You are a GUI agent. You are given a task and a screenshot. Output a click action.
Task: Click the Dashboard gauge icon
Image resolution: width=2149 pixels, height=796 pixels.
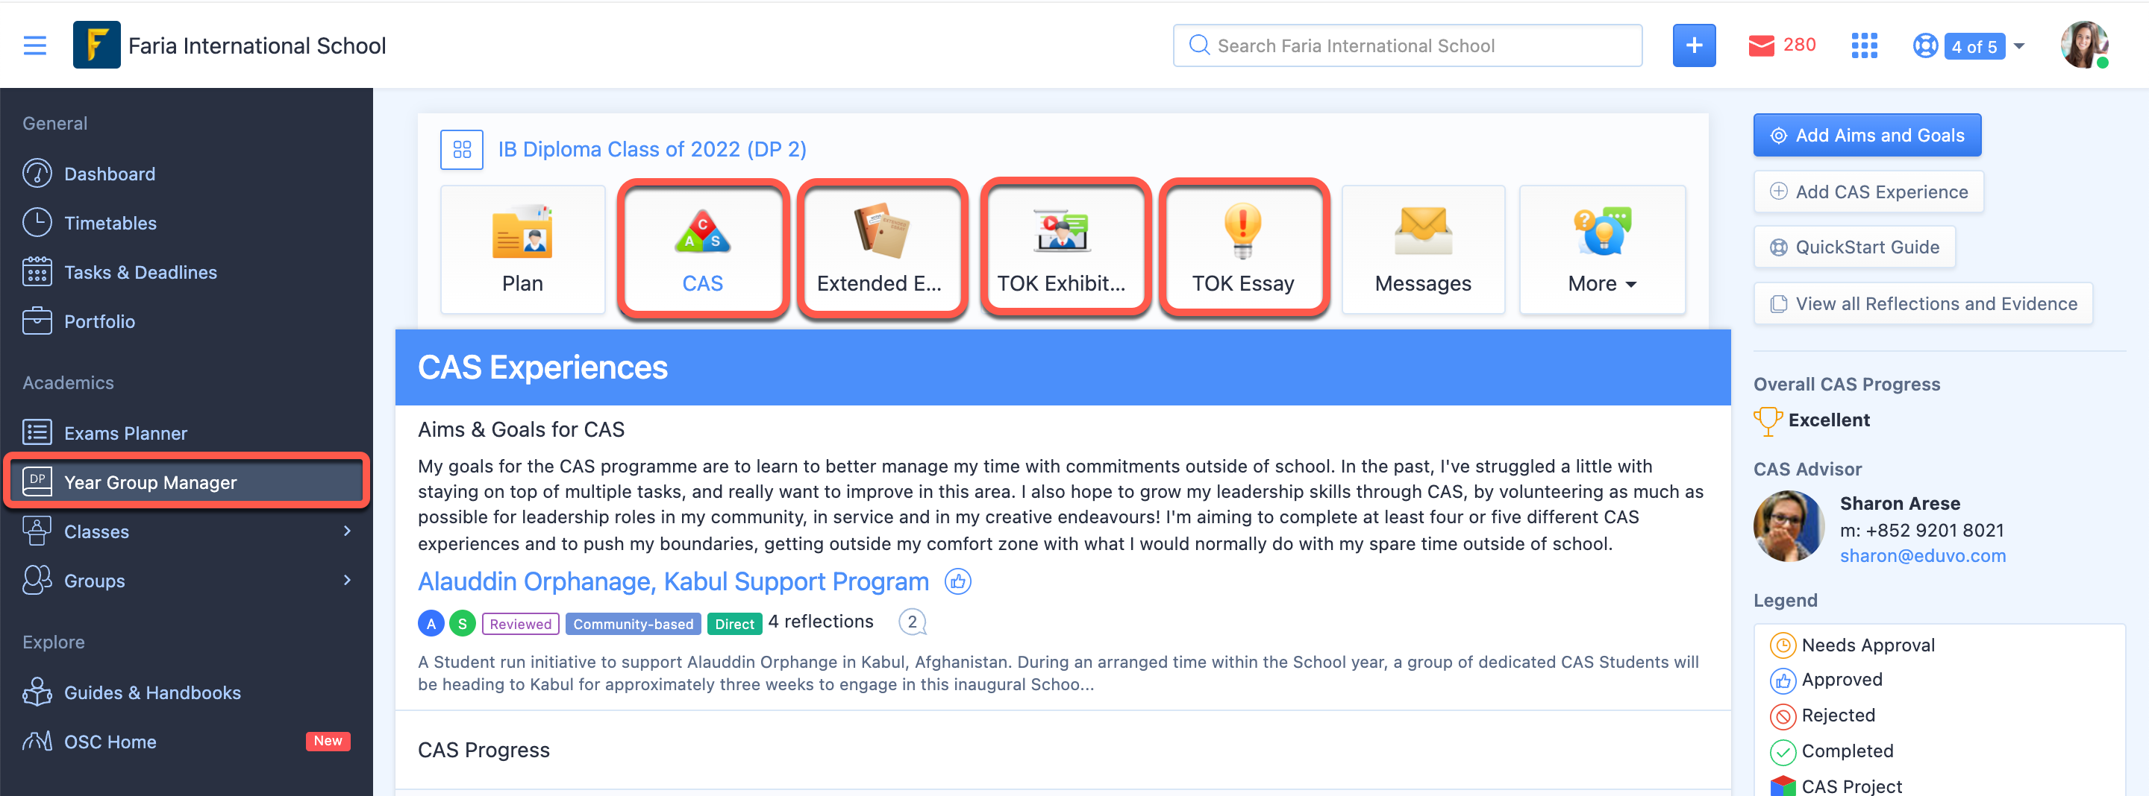pos(37,174)
